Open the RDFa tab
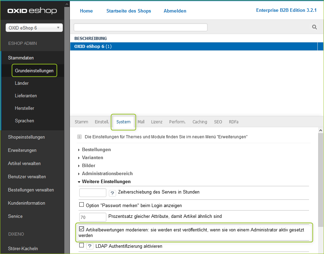This screenshot has height=254, width=324. click(x=234, y=122)
